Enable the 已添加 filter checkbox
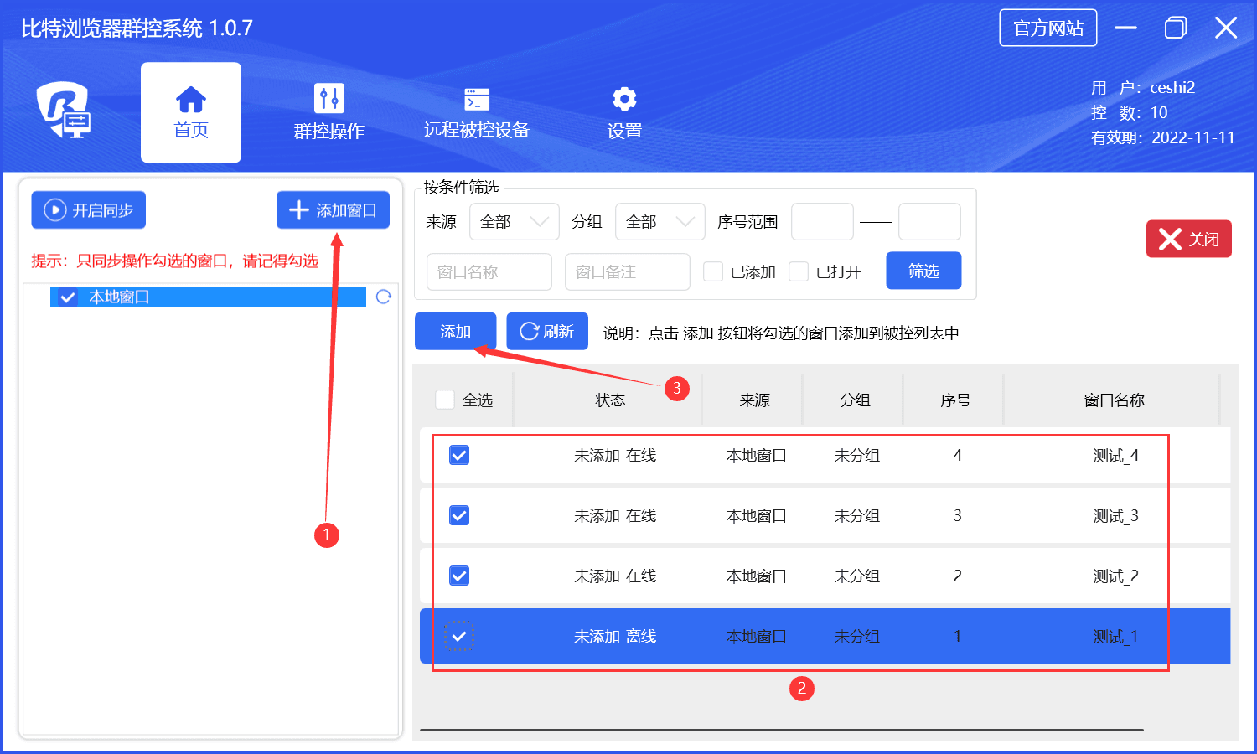Image resolution: width=1257 pixels, height=754 pixels. click(712, 271)
